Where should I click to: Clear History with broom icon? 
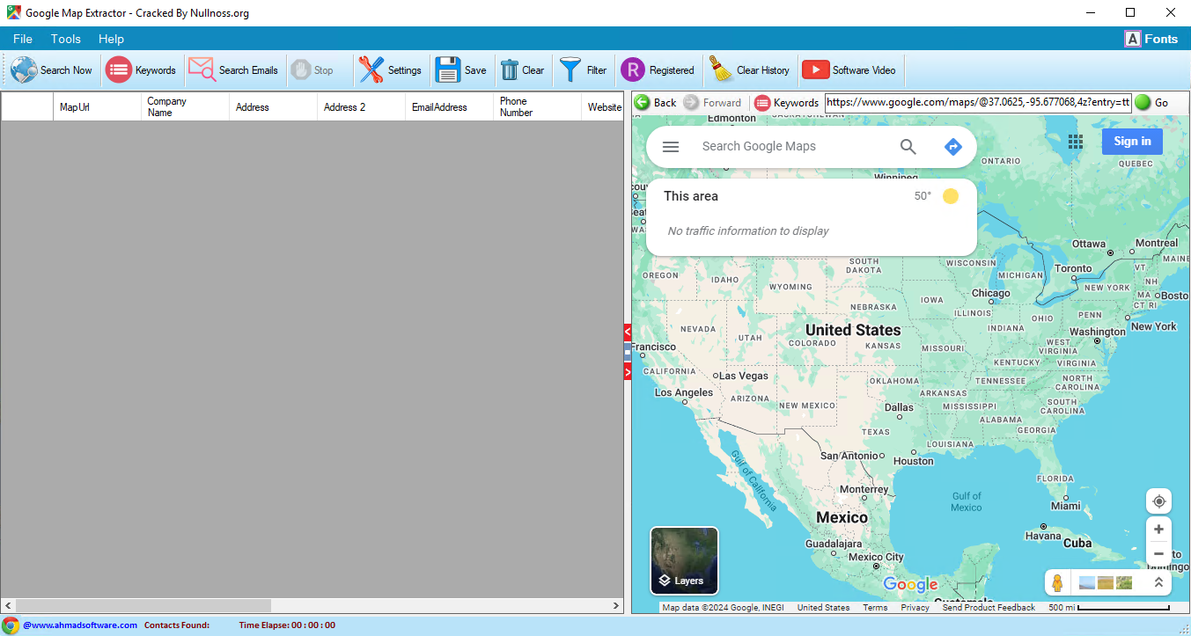coord(722,70)
